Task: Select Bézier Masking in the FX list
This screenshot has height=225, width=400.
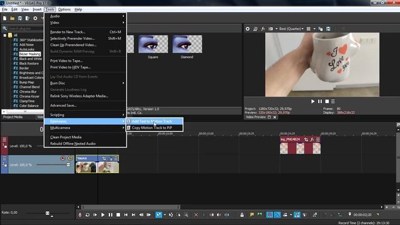Action: pos(30,54)
